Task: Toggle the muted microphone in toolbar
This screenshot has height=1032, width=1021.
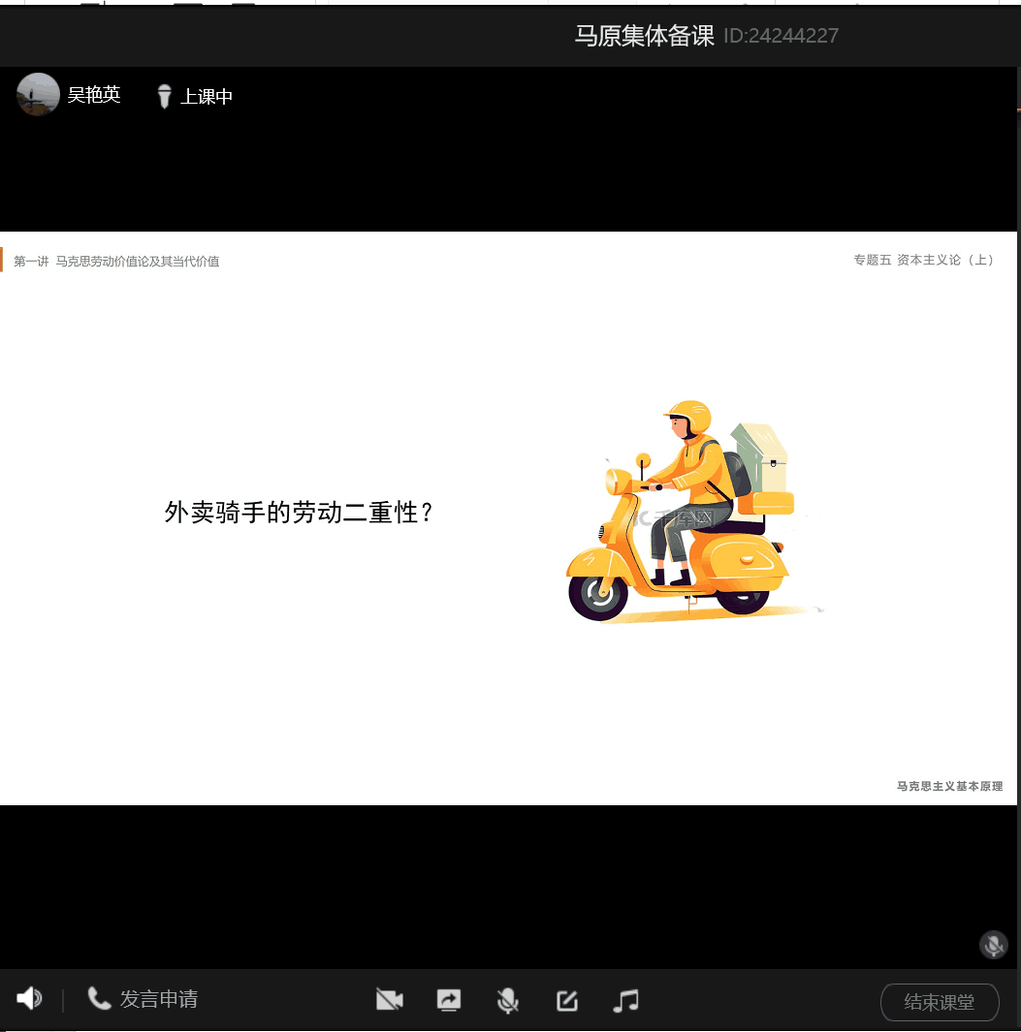Action: click(x=507, y=1000)
